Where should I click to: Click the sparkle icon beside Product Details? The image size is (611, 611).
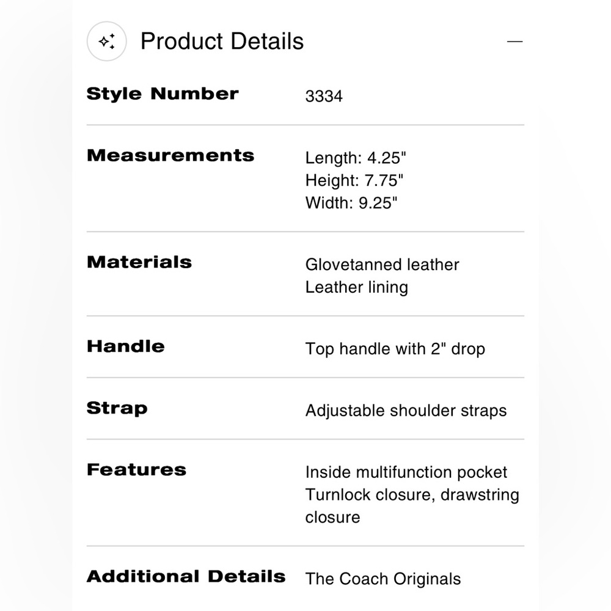[106, 42]
